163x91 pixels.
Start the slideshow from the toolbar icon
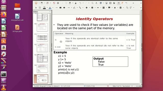click(x=36, y=3)
